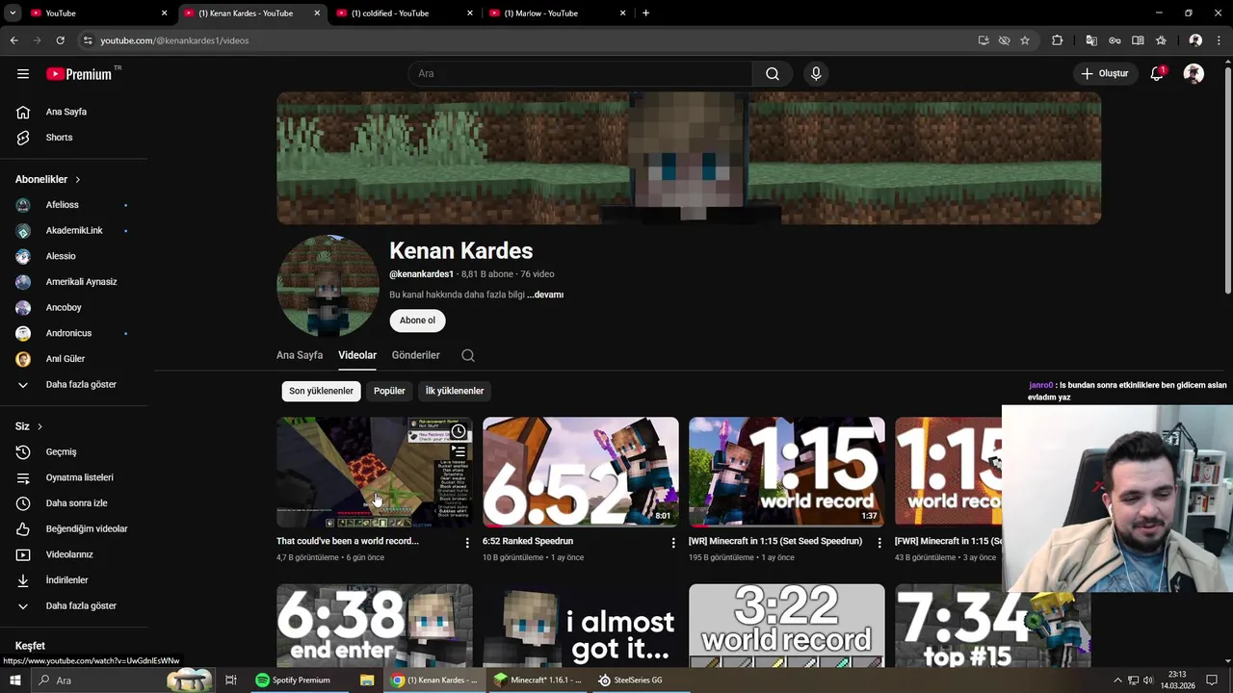The image size is (1233, 693).
Task: Open the YouTube hamburger guide menu
Action: (23, 73)
